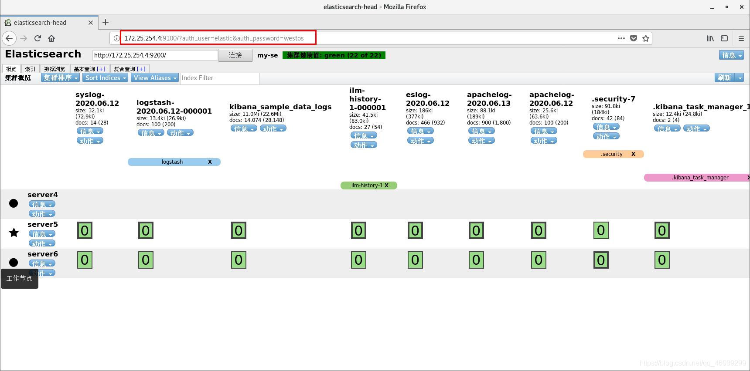
Task: Select the elasticsearch-head browser tab
Action: pyautogui.click(x=48, y=23)
